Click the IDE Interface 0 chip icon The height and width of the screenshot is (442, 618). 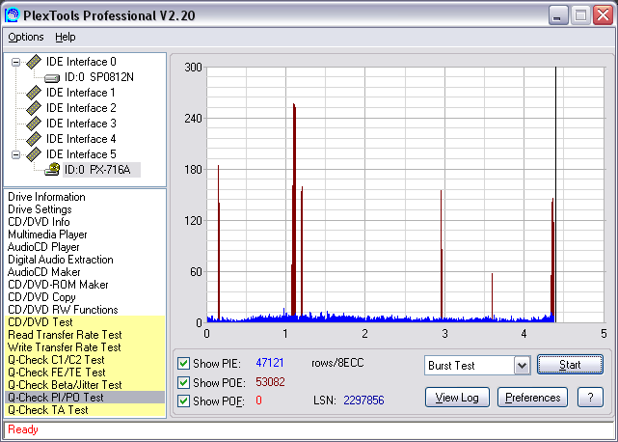tap(34, 62)
